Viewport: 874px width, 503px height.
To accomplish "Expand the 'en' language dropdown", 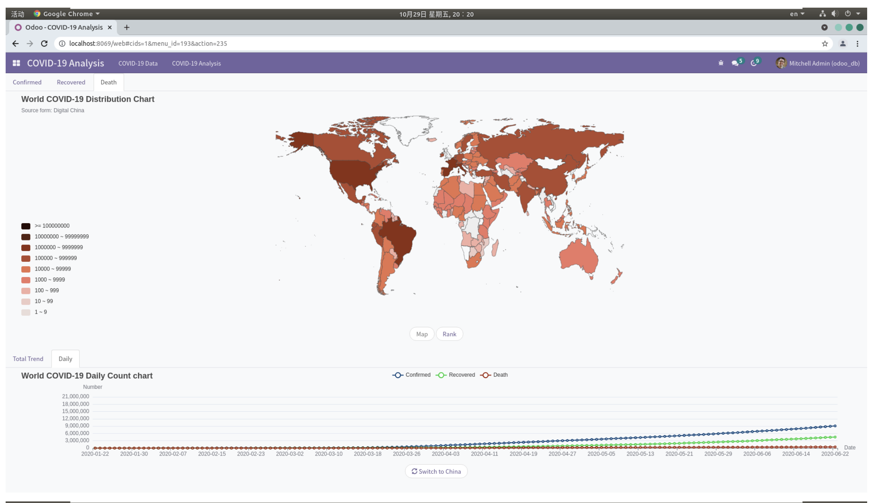I will point(796,13).
